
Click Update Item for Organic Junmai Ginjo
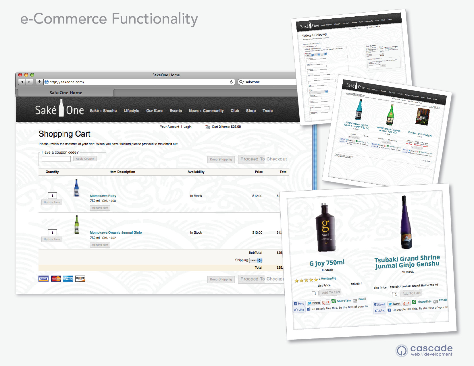tap(52, 239)
